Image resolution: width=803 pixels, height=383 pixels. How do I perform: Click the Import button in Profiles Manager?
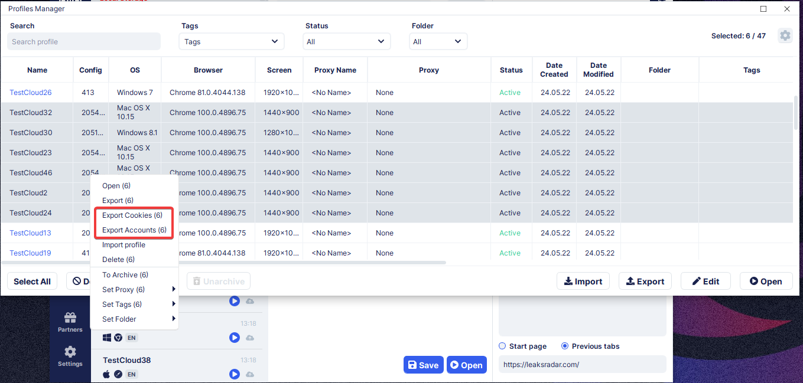[x=583, y=281]
